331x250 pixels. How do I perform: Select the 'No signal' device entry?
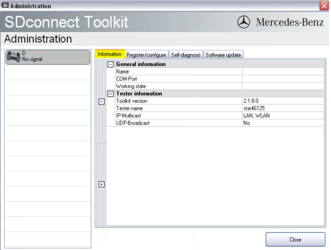[48, 57]
